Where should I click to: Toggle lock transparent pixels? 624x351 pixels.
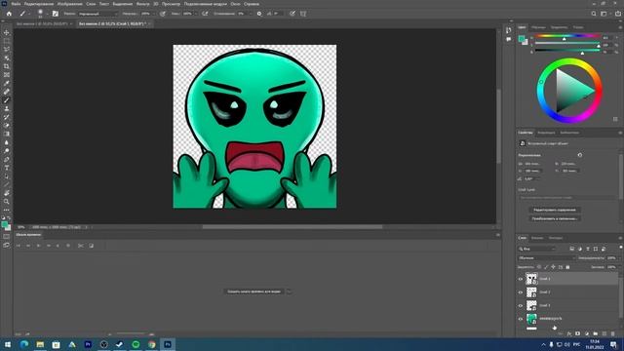539,267
